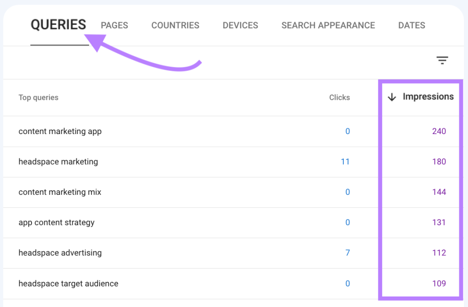Click the 240 impressions value
Screen dimensions: 468x307
439,131
